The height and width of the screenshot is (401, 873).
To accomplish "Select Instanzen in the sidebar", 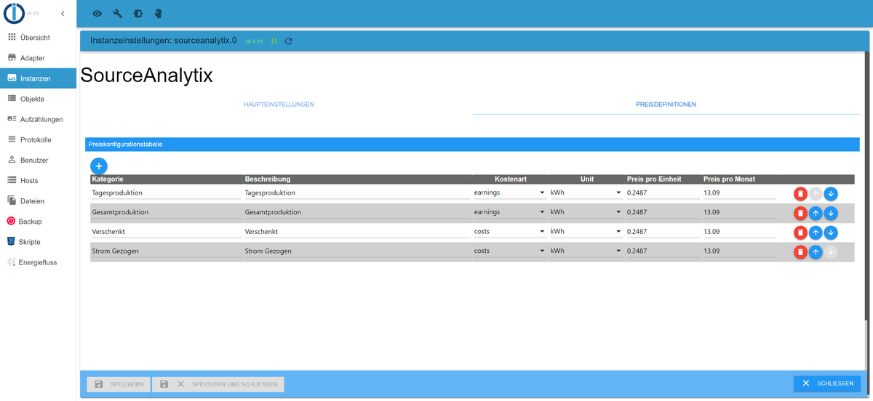I will click(38, 78).
